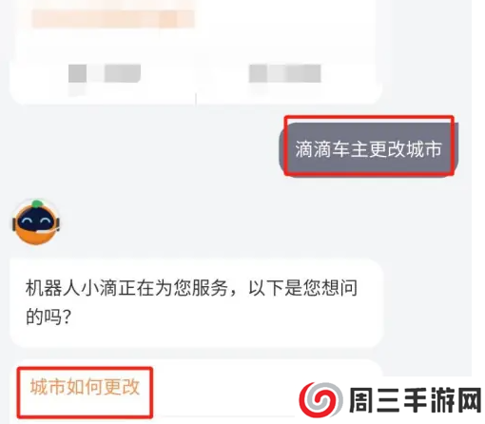Screen dimensions: 485x424
Task: Tap the 以下是您想问 text in bot reply
Action: [303, 288]
